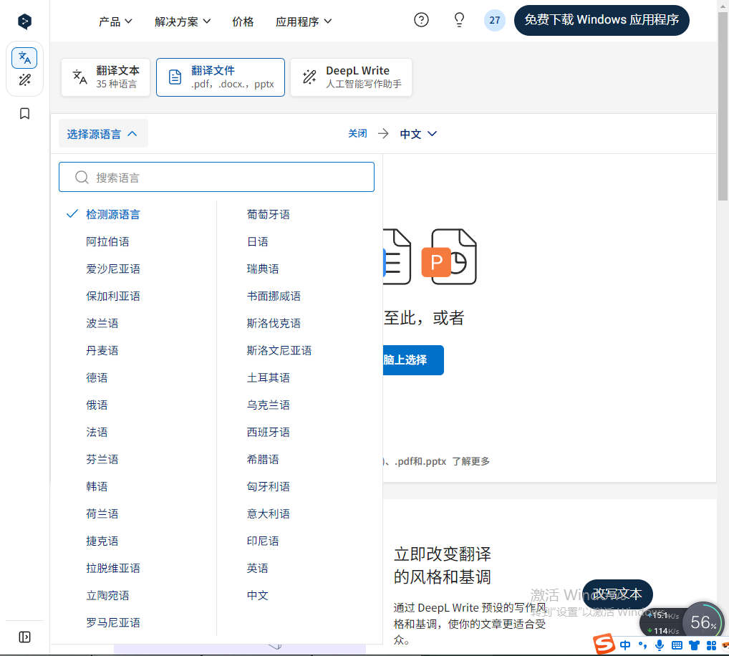Pick 斯洛文尼亚语 from the list

[279, 350]
